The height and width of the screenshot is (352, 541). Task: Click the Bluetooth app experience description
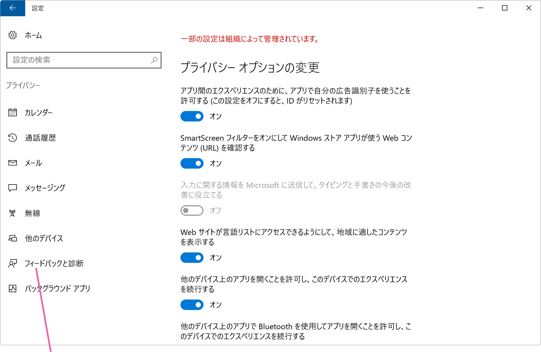coord(296,331)
